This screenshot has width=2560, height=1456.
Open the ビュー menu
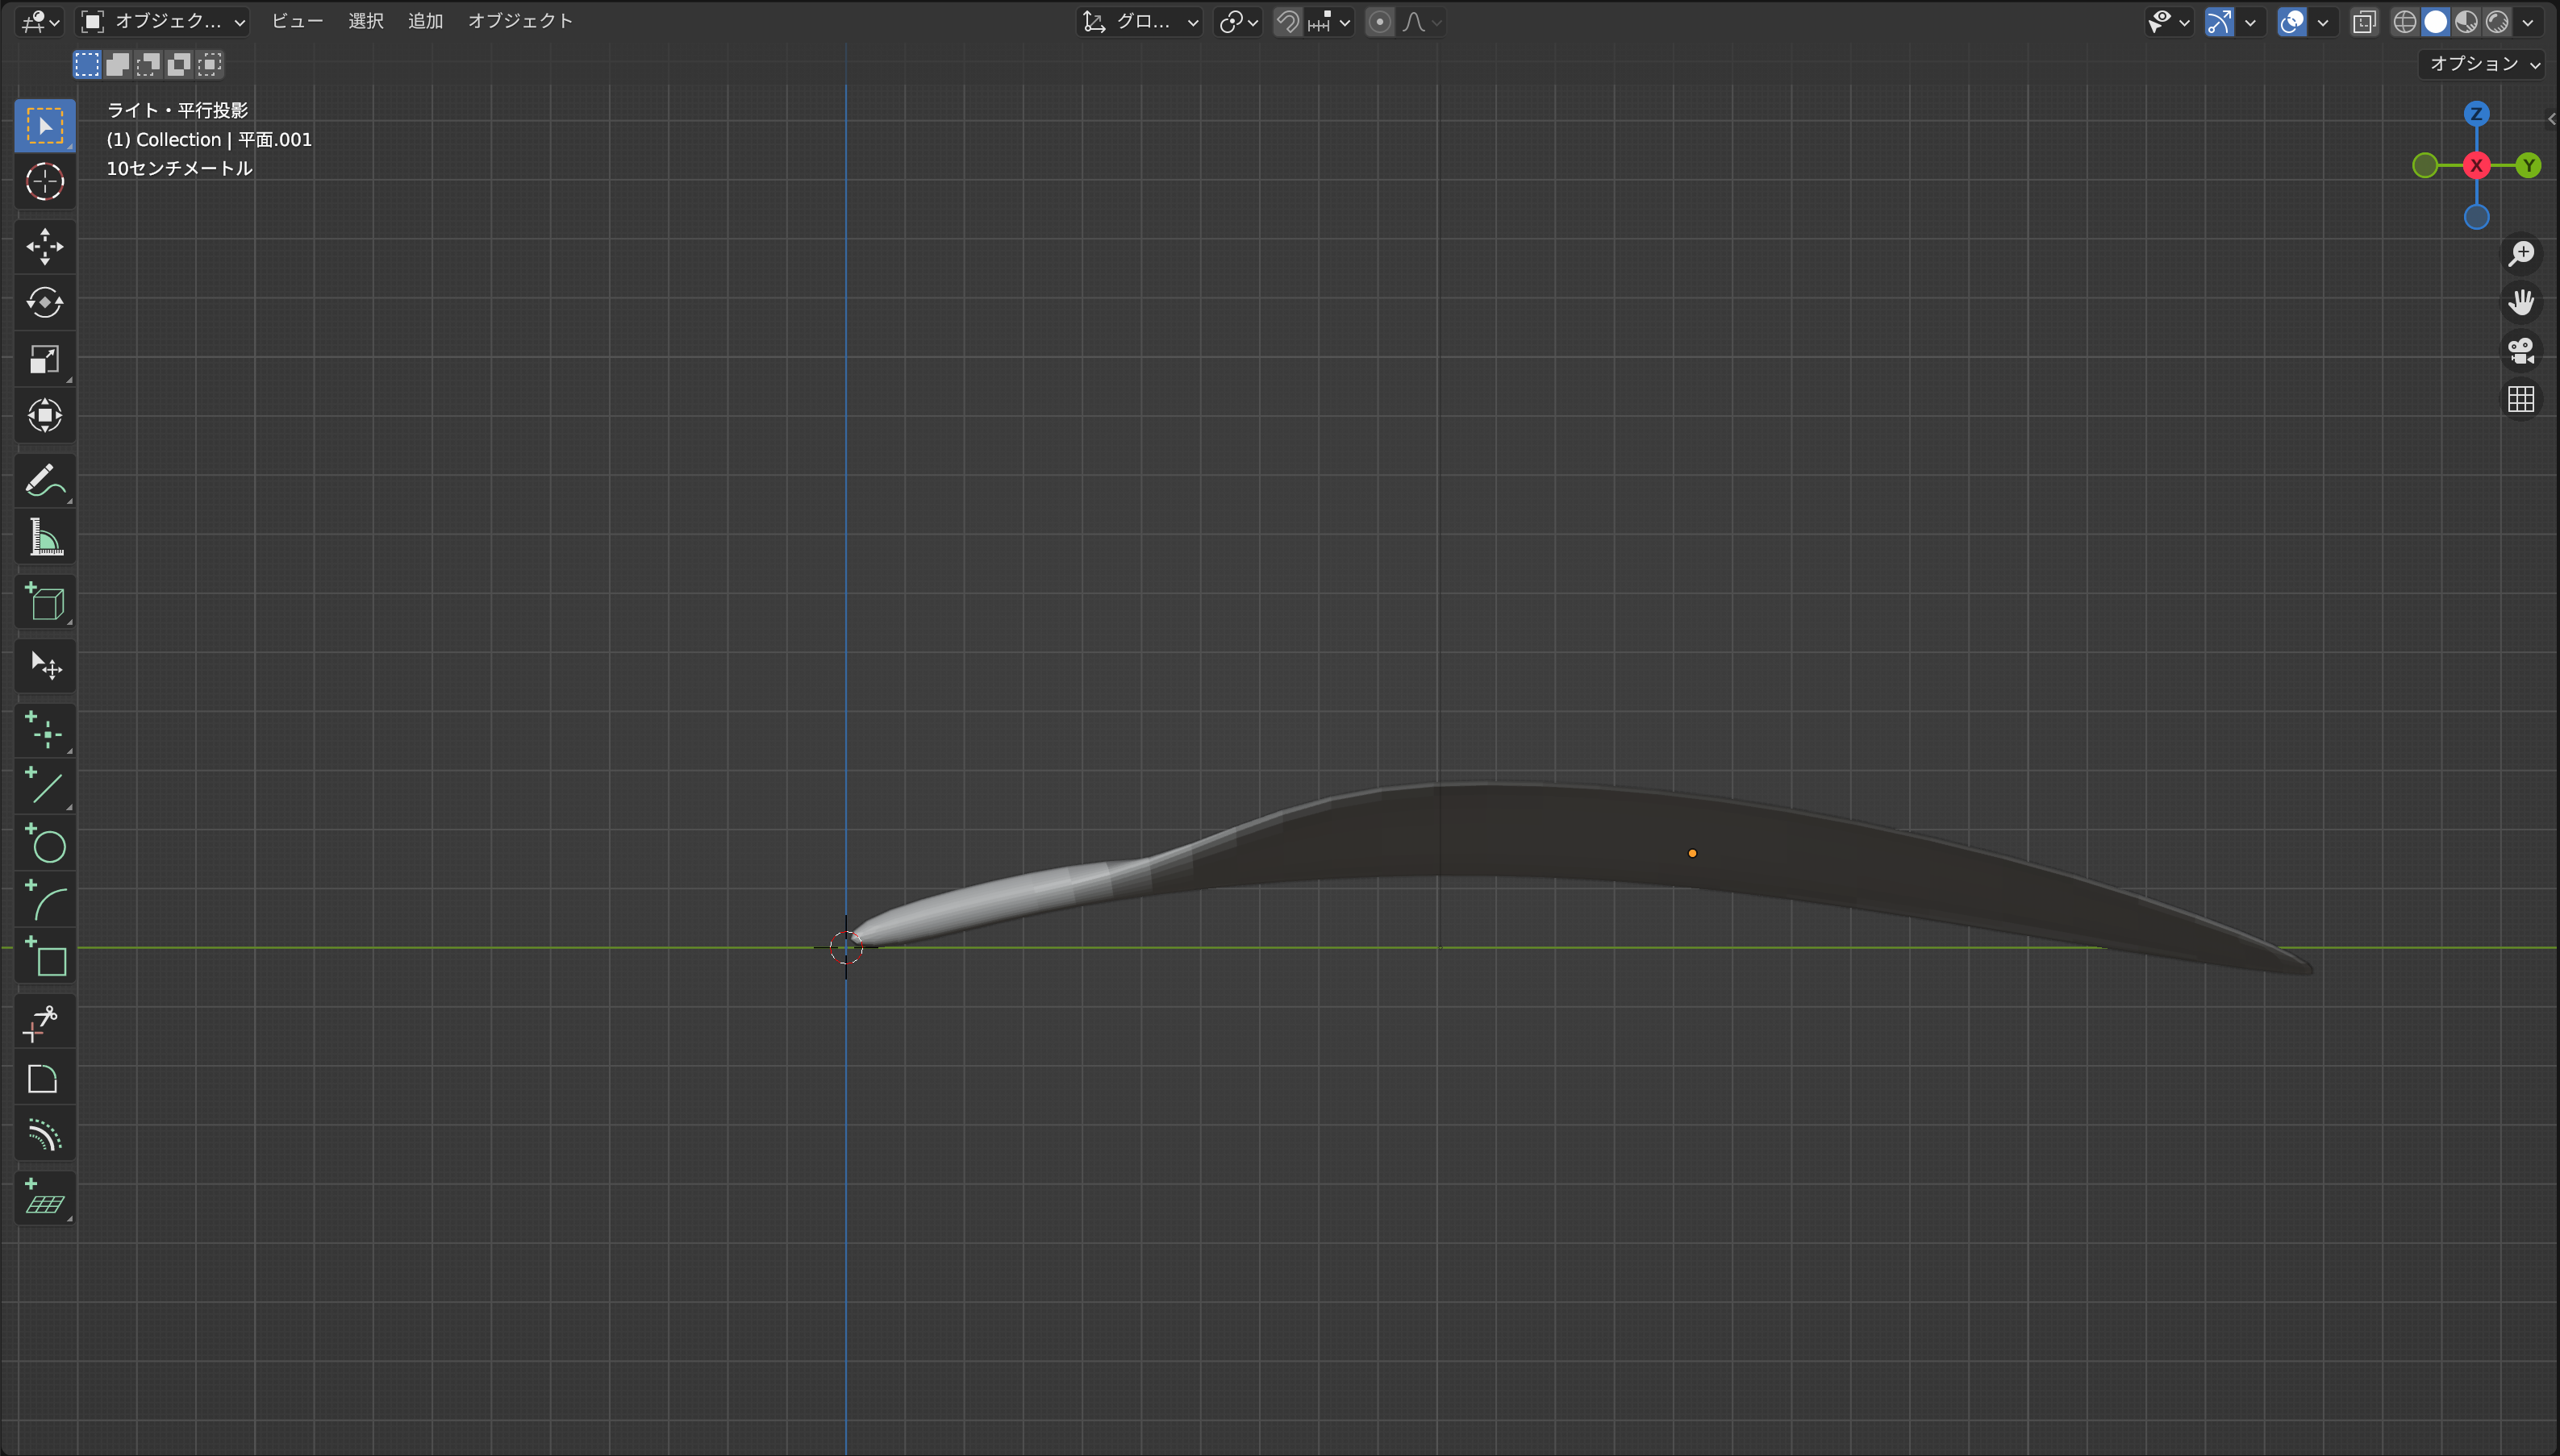click(297, 22)
